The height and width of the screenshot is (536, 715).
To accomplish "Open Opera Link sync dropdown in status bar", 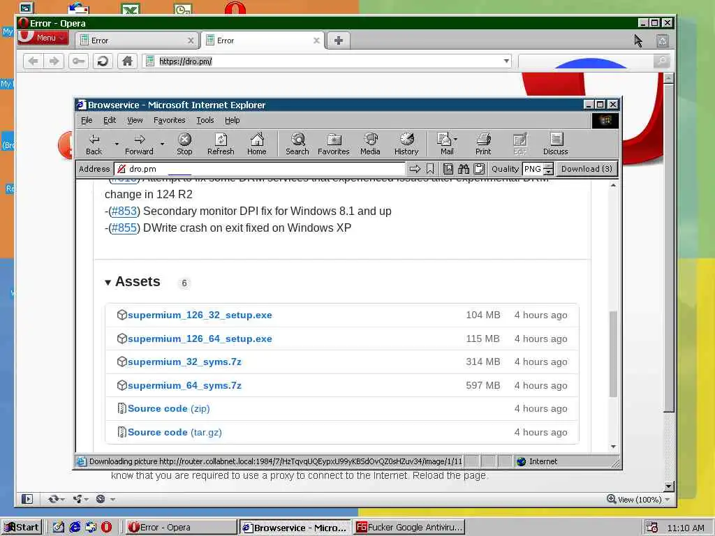I will (x=56, y=499).
